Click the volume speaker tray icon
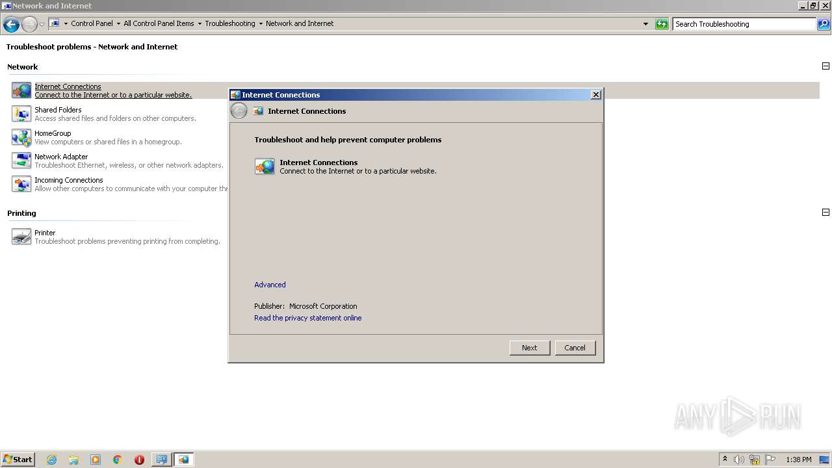 click(739, 460)
